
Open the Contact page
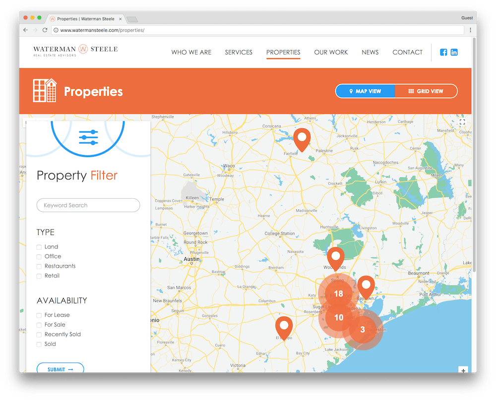click(x=407, y=52)
